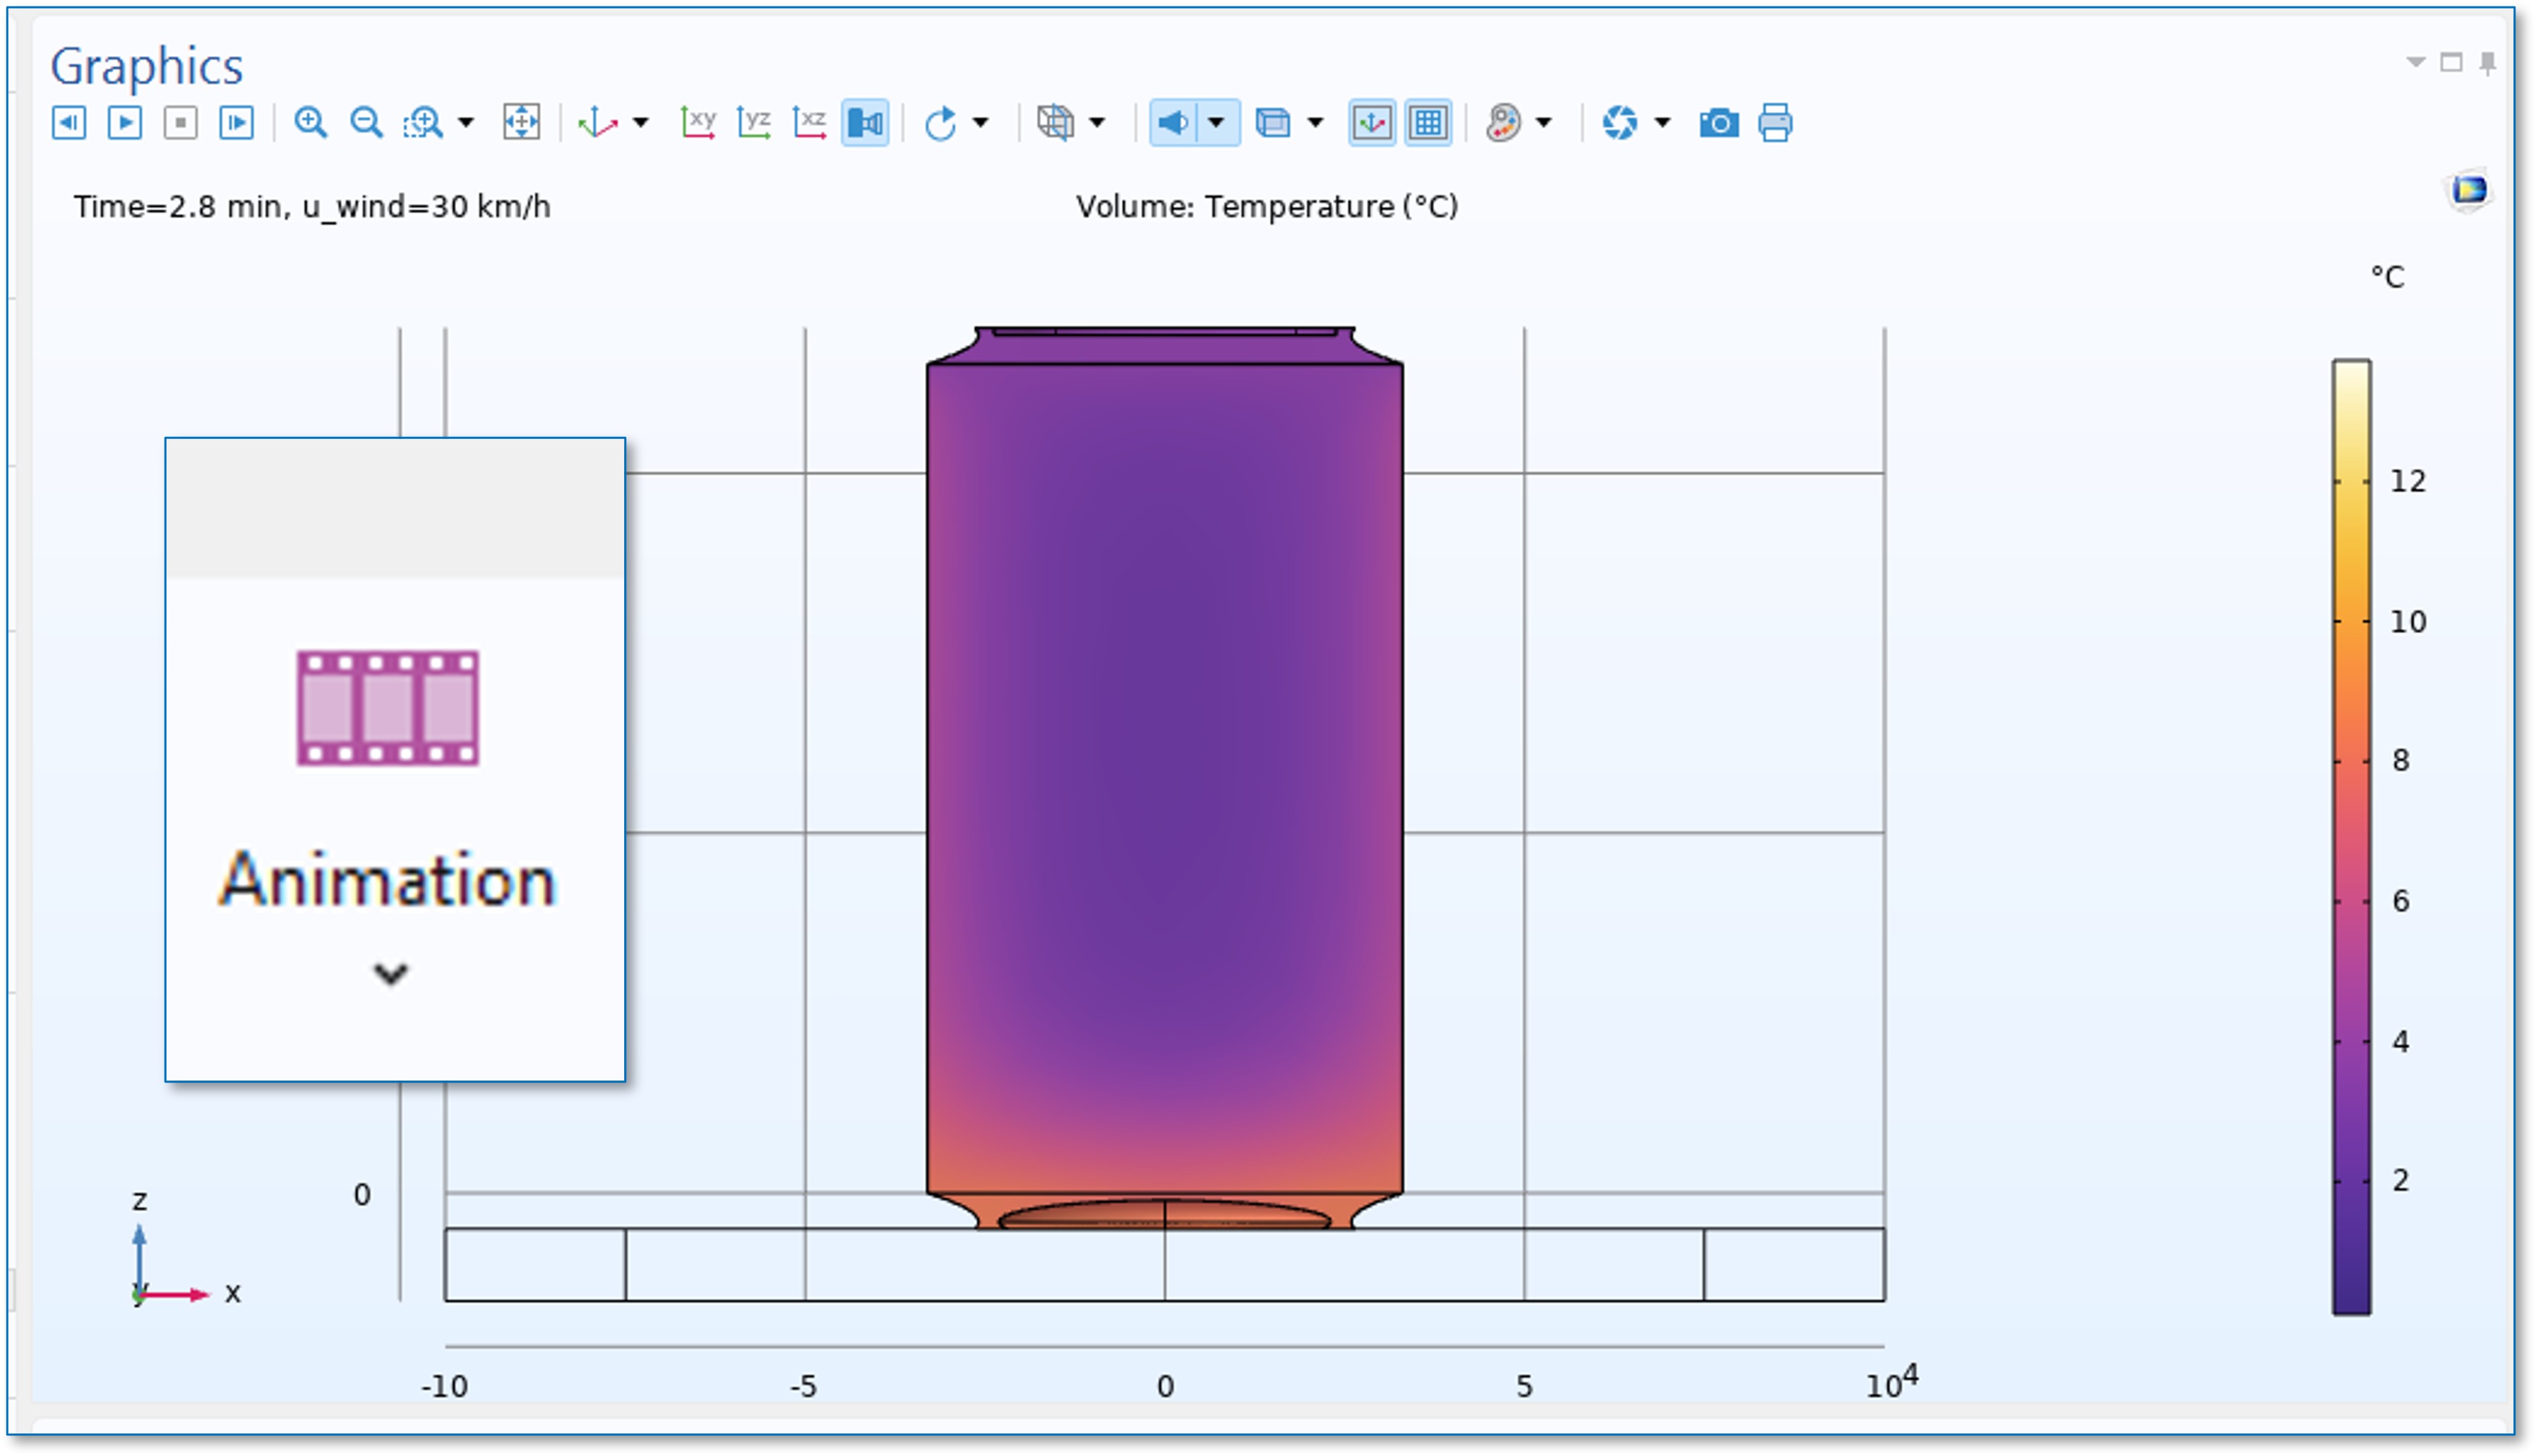Screen dimensions: 2536x1456
Task: Switch to the YZ plane view
Action: (x=753, y=123)
